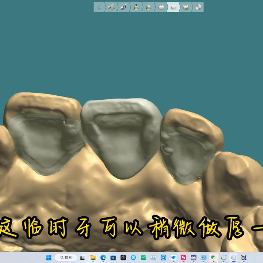263x263 pixels.
Task: Open File Explorer from the taskbar
Action: point(93,257)
